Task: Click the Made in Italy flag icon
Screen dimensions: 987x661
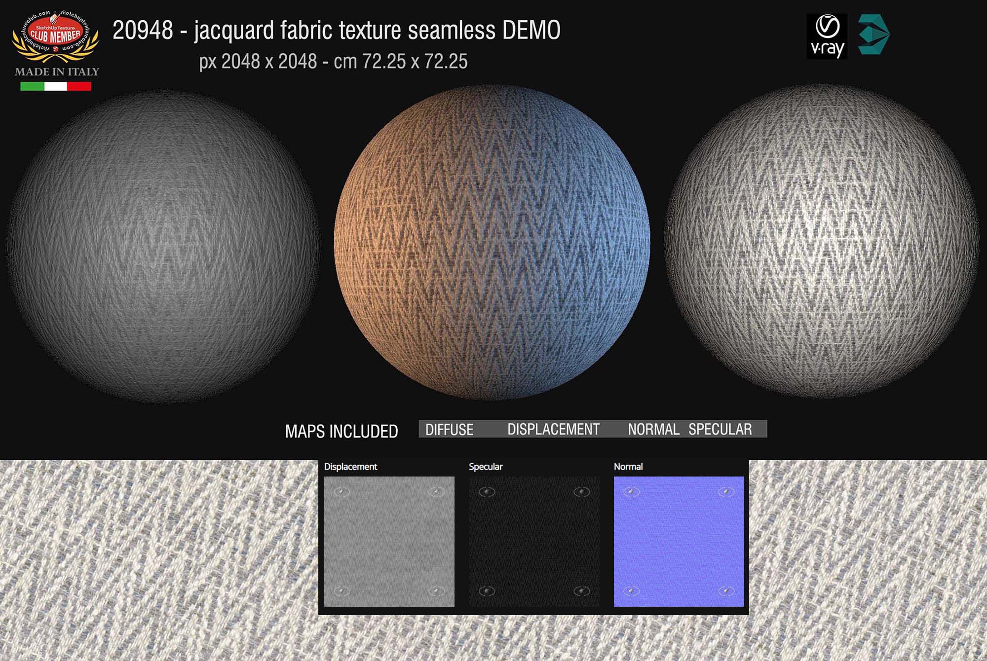Action: pyautogui.click(x=56, y=85)
